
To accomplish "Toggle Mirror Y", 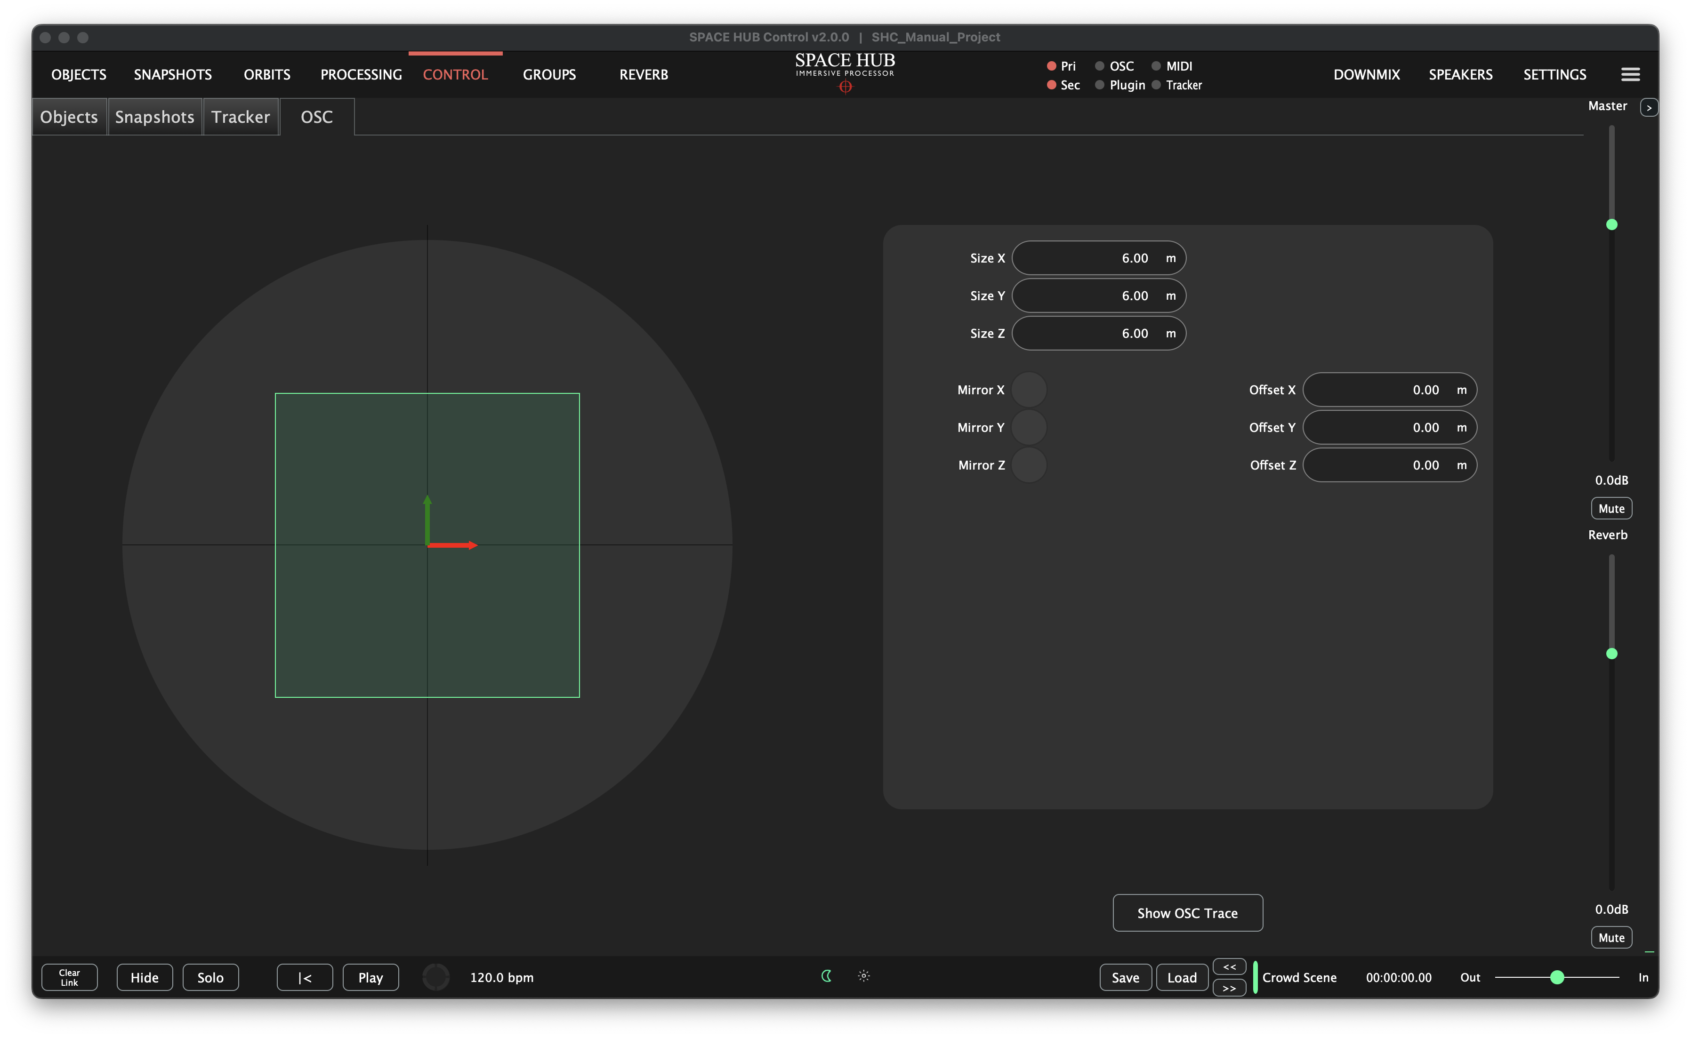I will (x=1028, y=428).
